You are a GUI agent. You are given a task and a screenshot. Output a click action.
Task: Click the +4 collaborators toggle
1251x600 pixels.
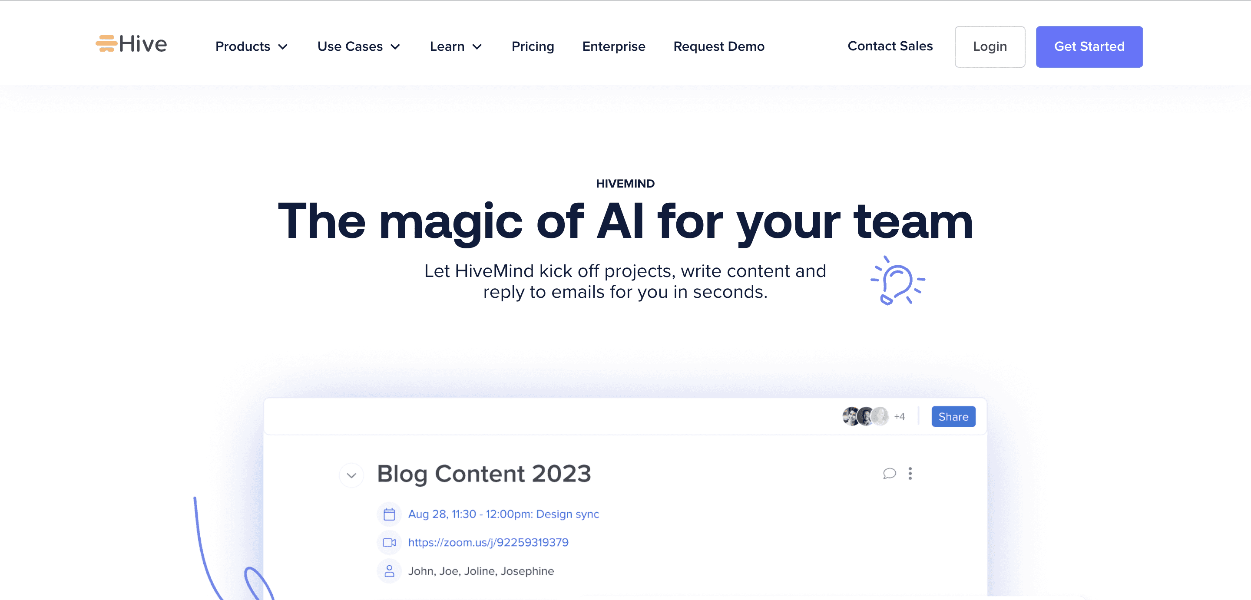point(899,415)
